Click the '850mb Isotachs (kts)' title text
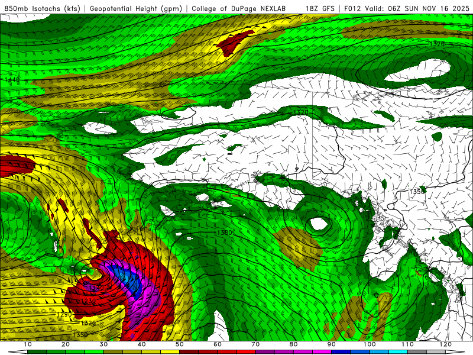This screenshot has height=355, width=473. (43, 8)
